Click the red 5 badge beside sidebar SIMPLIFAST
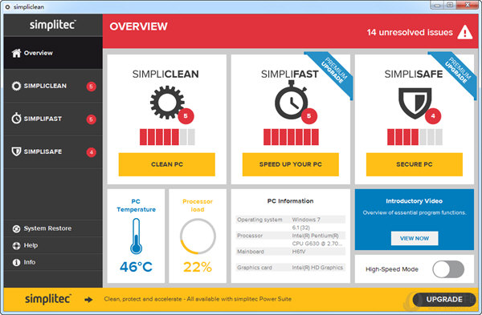Viewport: 482px width, 315px height. (91, 119)
